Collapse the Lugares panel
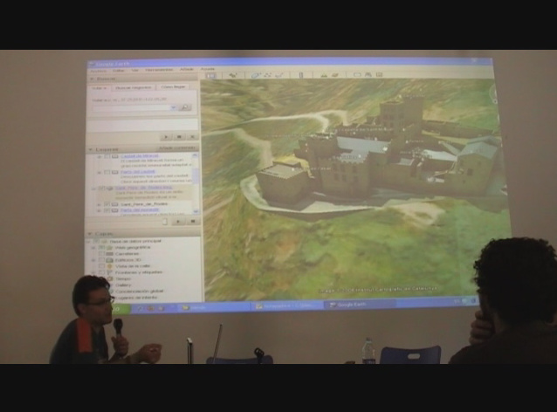557x412 pixels. click(91, 150)
